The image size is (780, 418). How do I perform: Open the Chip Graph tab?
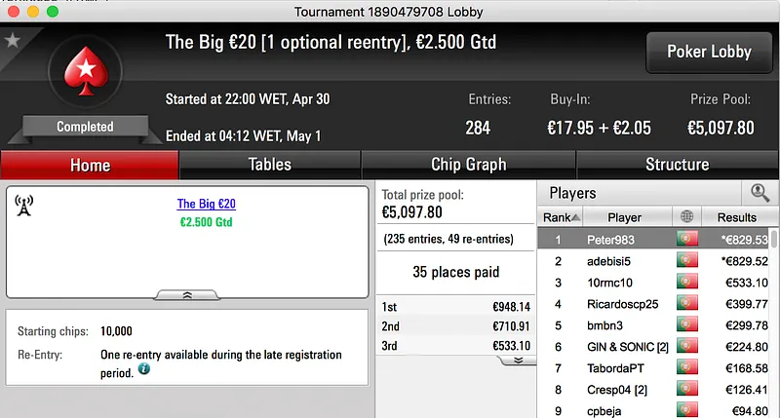[x=468, y=165]
